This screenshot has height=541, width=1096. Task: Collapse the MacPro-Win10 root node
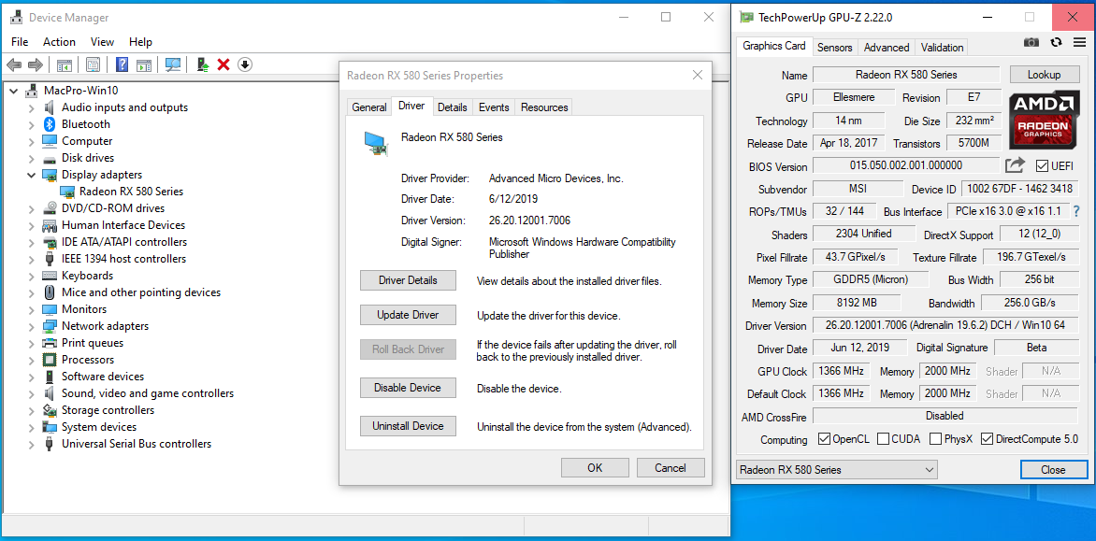(14, 90)
